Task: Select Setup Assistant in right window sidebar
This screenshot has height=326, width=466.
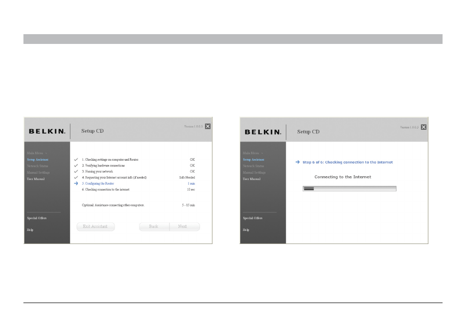Action: pos(254,160)
